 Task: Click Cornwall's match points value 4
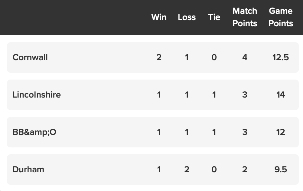[x=245, y=57]
